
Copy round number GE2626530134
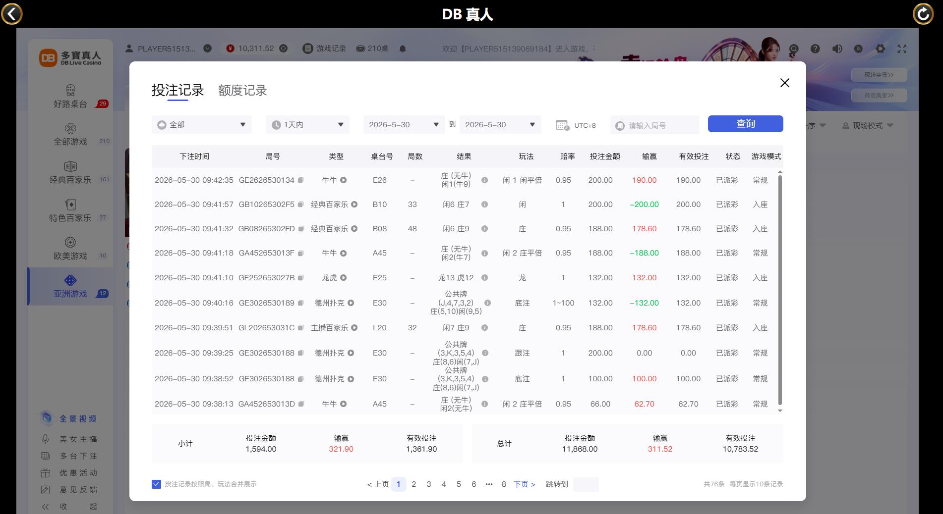pyautogui.click(x=300, y=180)
